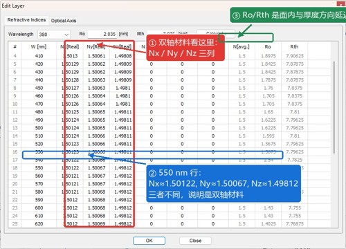Viewport: 346px width, 249px height.
Task: Select the Refractive Indices tab
Action: point(26,20)
